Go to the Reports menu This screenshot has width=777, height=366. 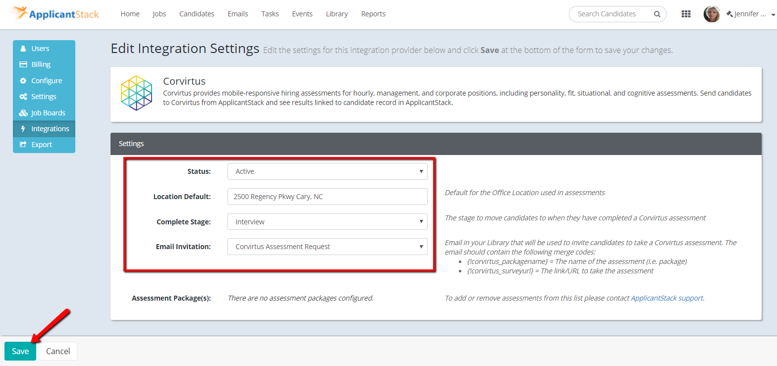click(x=373, y=14)
